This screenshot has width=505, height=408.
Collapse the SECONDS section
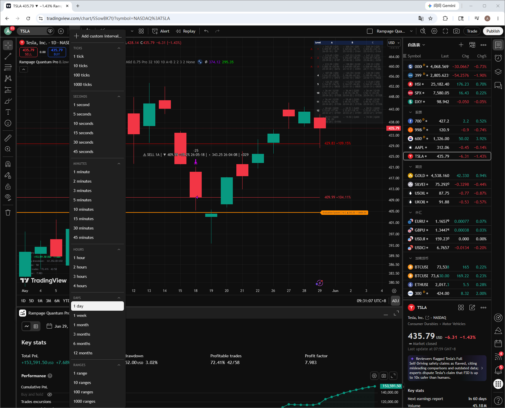(x=119, y=96)
